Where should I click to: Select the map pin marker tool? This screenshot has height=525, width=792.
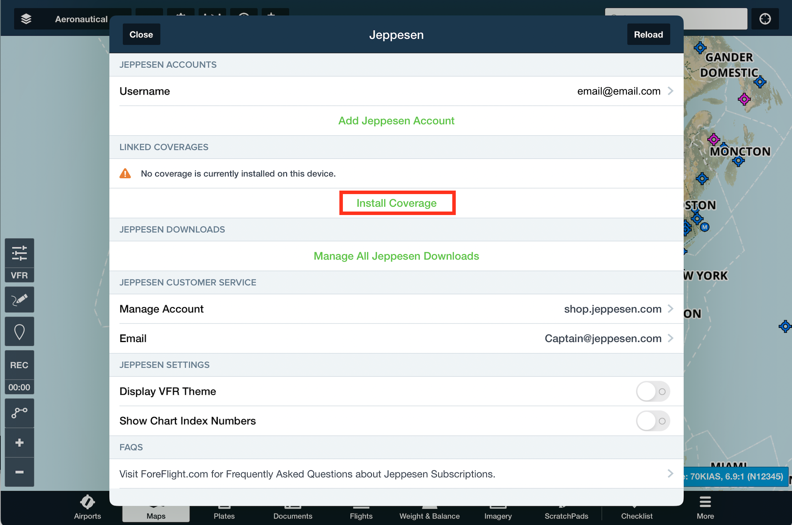point(19,332)
